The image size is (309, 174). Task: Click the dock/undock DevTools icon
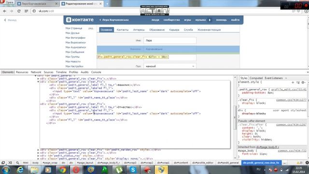[3, 163]
